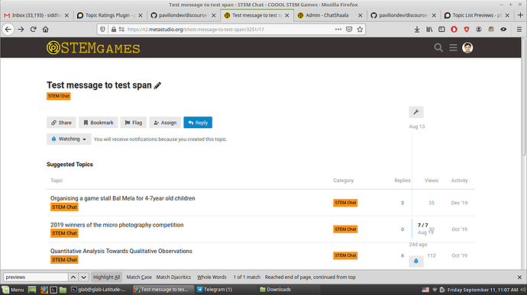This screenshot has width=527, height=295.
Task: Toggle Whole Words in find bar
Action: [x=212, y=277]
